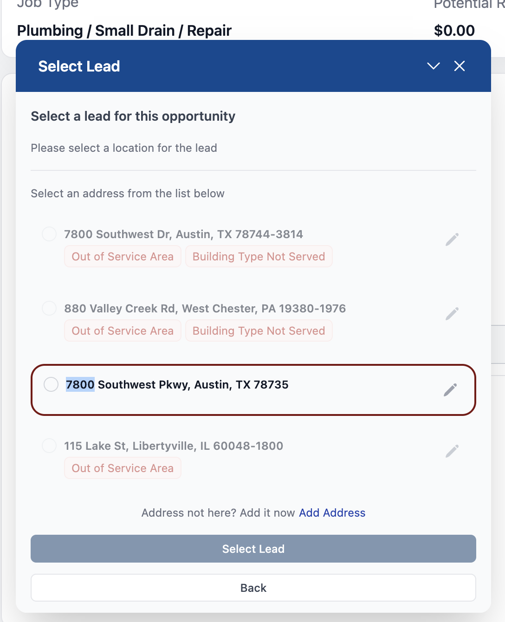505x622 pixels.
Task: Select 7800 Southwest Dr radio button
Action: 49,234
